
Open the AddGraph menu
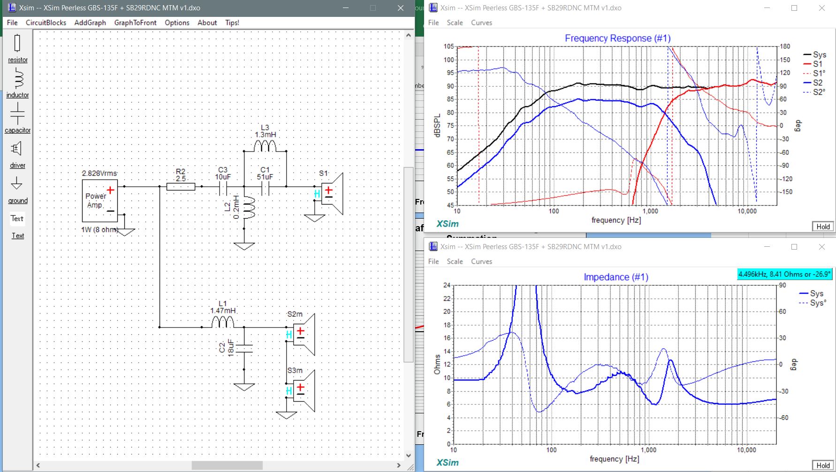(90, 23)
